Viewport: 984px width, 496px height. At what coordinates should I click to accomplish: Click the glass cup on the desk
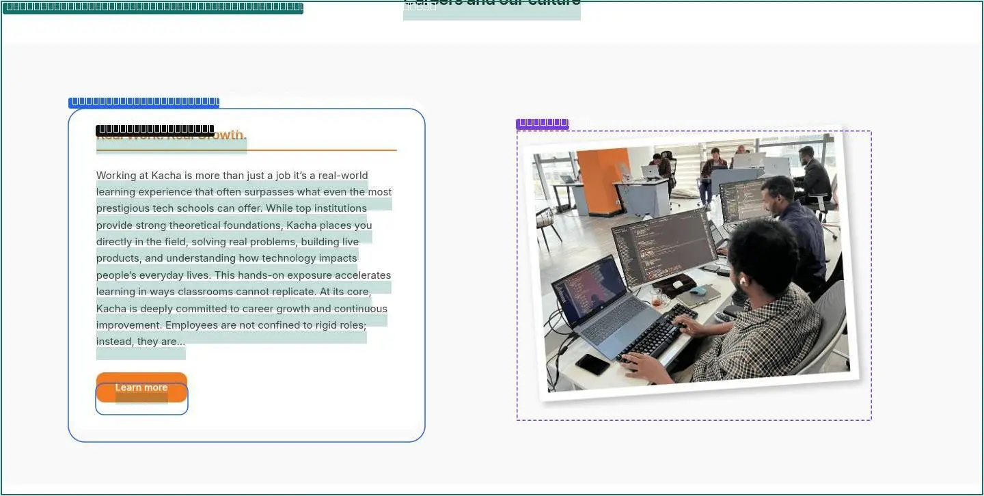tap(657, 298)
